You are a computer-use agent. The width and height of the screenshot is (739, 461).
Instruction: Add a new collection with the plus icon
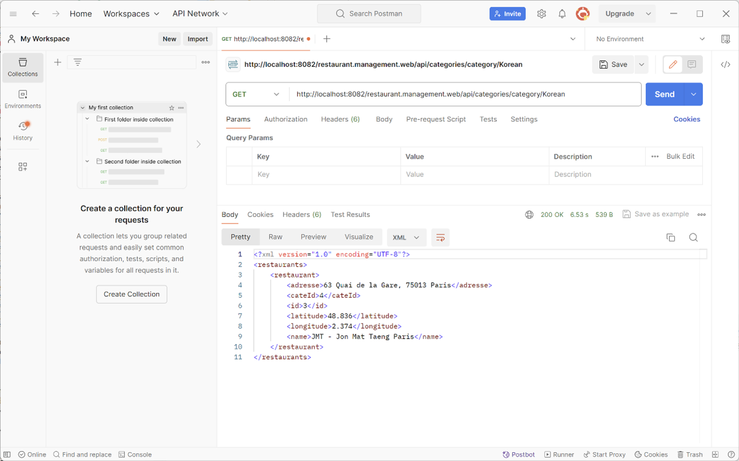coord(58,62)
